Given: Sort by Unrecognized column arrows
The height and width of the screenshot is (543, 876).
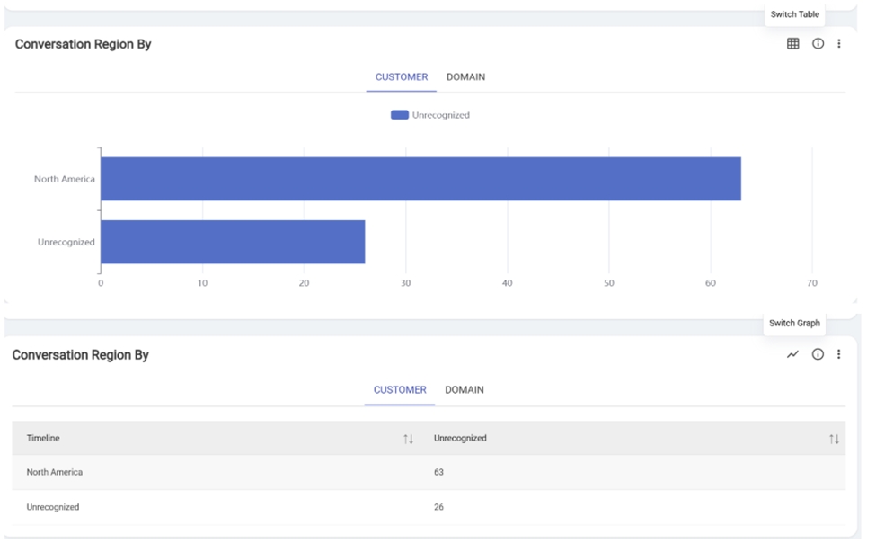Looking at the screenshot, I should 834,439.
